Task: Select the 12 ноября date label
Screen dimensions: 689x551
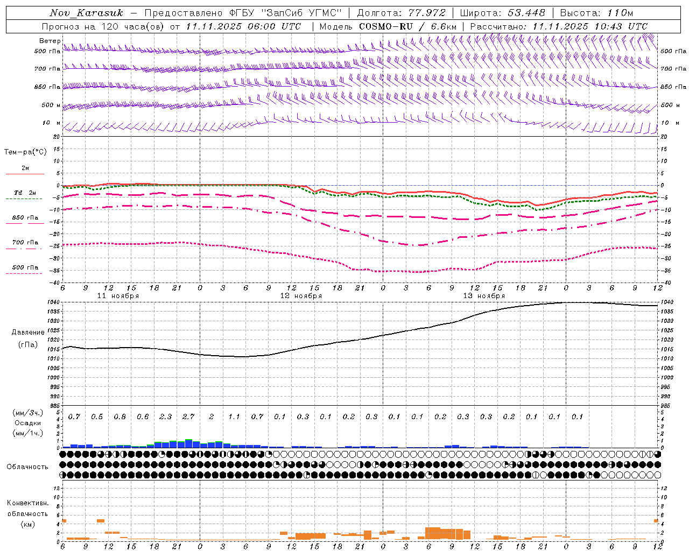Action: click(x=301, y=296)
